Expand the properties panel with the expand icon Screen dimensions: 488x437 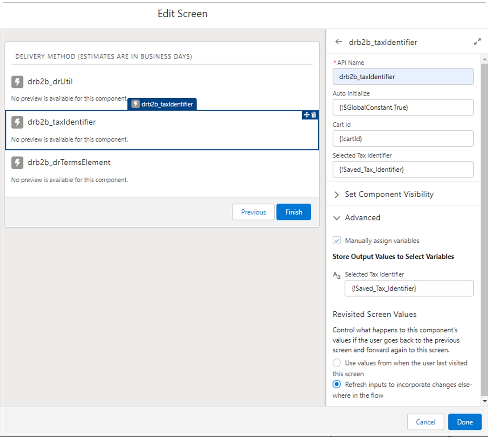click(x=477, y=42)
